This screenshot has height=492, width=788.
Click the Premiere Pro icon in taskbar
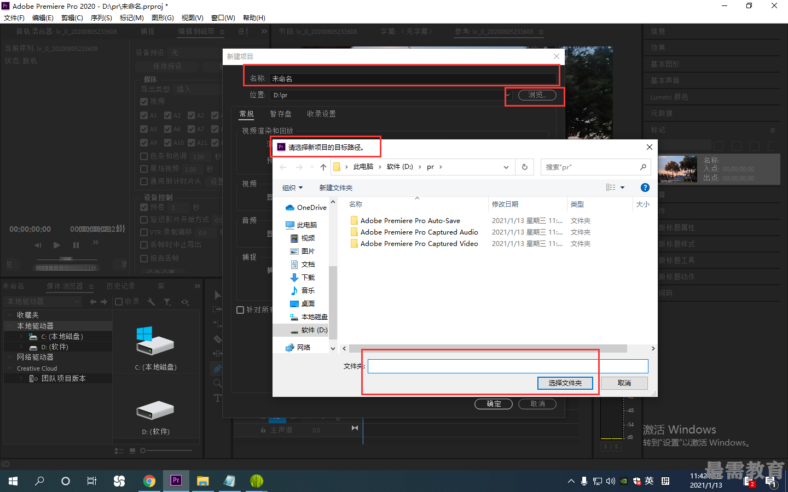click(176, 481)
